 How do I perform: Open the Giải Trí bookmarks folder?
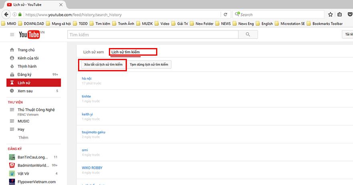180,24
